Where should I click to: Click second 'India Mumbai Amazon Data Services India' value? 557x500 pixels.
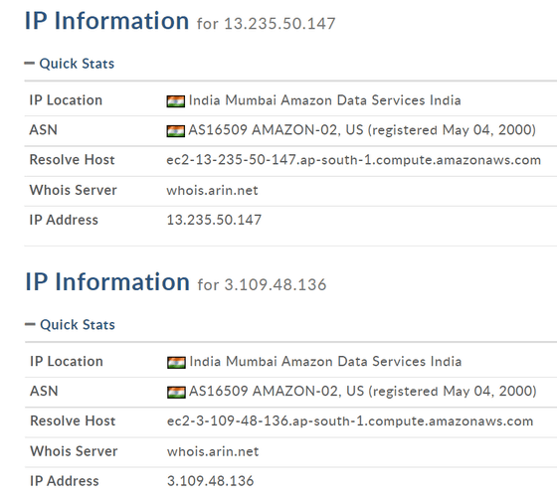(325, 362)
